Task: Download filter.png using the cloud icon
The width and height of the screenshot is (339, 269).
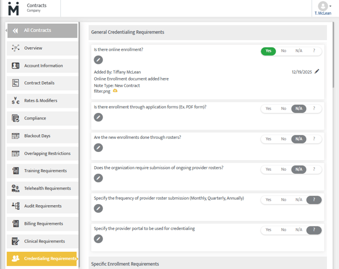Action: (x=115, y=91)
